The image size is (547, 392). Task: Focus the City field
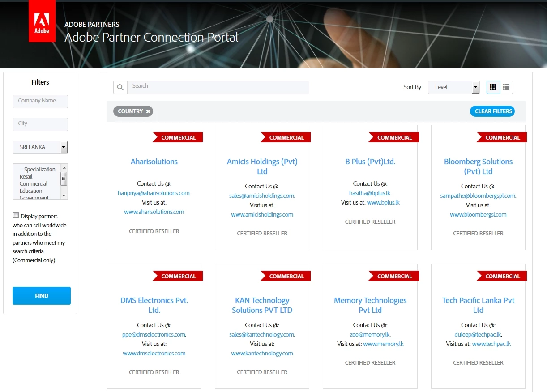(x=40, y=124)
